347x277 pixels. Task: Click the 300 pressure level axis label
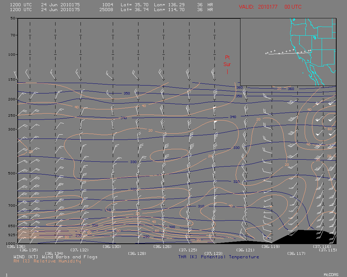pyautogui.click(x=12, y=129)
